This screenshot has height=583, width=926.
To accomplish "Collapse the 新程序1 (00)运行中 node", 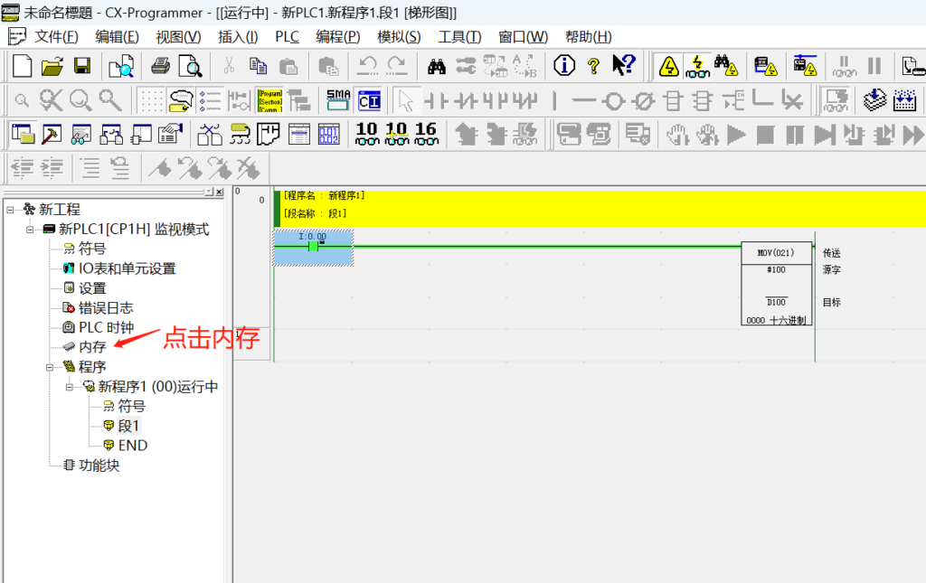I will pyautogui.click(x=69, y=387).
